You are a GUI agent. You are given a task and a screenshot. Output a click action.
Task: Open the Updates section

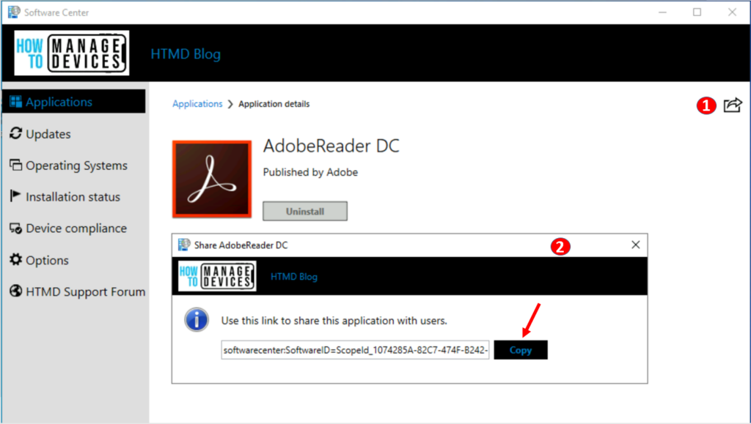(x=48, y=134)
